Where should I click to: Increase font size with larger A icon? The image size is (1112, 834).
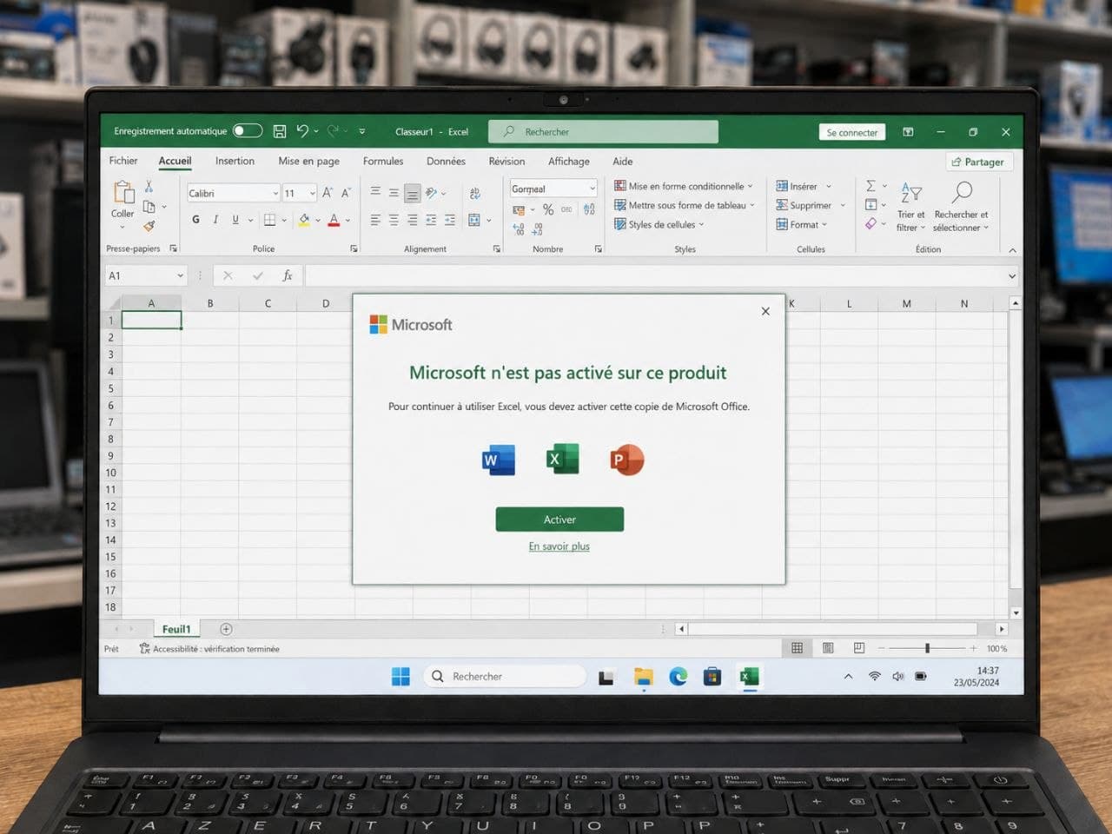click(328, 193)
